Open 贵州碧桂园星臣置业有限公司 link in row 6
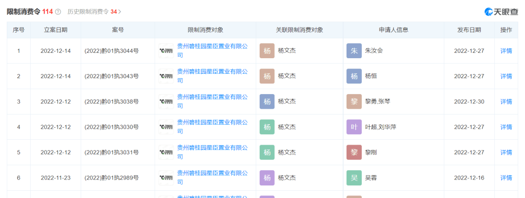 click(212, 178)
